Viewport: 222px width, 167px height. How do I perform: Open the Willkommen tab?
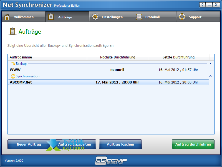point(24,17)
